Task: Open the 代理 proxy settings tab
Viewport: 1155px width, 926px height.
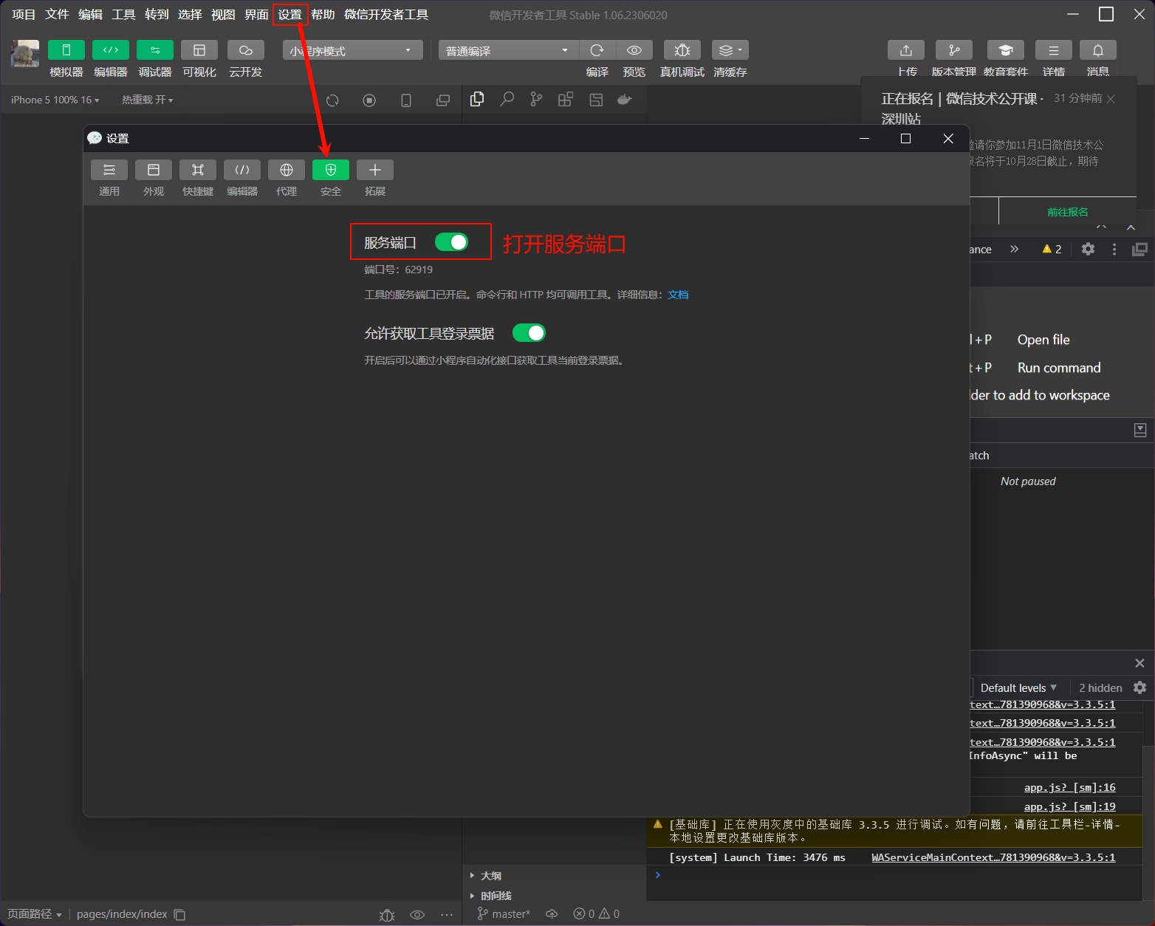Action: 287,171
